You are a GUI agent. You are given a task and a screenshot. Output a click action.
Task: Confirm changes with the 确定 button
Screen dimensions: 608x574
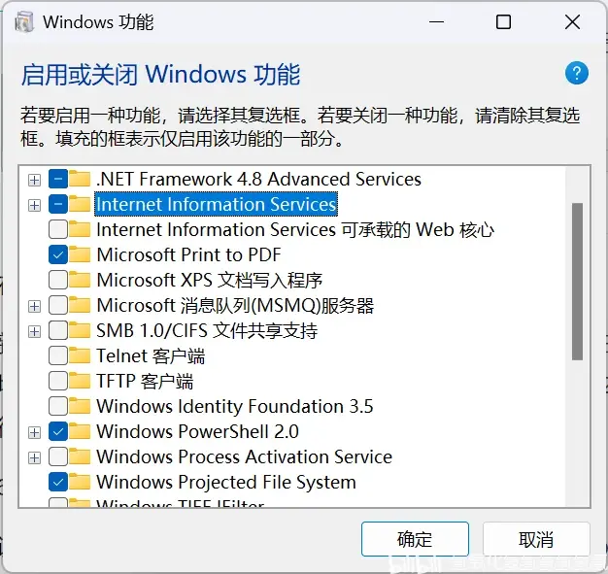[x=415, y=539]
